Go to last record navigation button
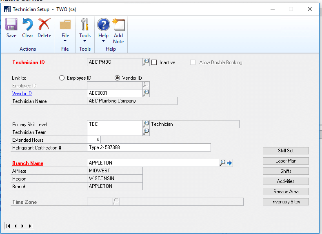 pyautogui.click(x=30, y=226)
